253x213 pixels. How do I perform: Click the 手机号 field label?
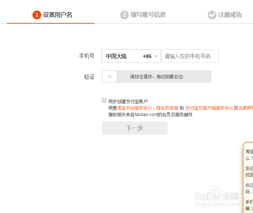tap(87, 56)
